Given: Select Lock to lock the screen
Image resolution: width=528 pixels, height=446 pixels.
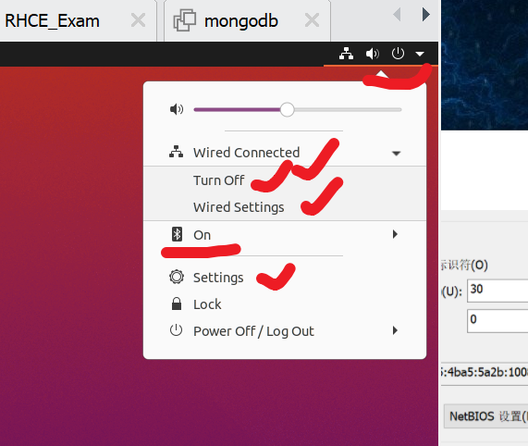Looking at the screenshot, I should coord(207,304).
